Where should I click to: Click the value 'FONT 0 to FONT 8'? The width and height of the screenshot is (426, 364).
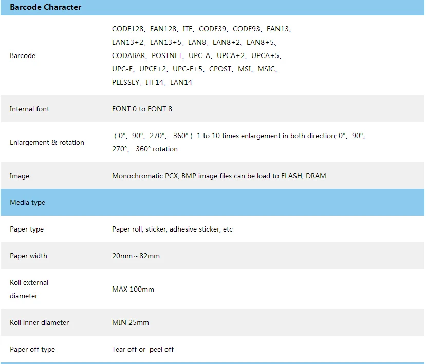point(142,109)
